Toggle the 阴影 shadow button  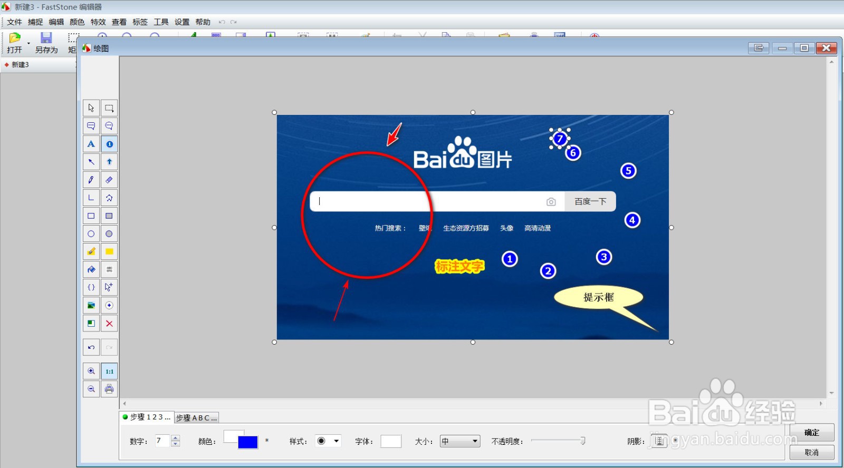click(x=659, y=441)
